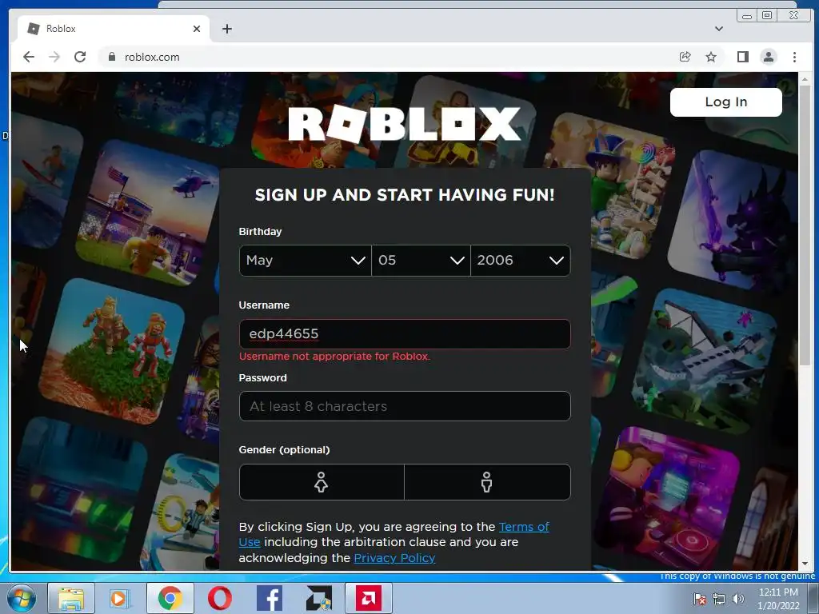Open Chrome's three-dot menu
Screen dimensions: 819x614
(x=794, y=57)
